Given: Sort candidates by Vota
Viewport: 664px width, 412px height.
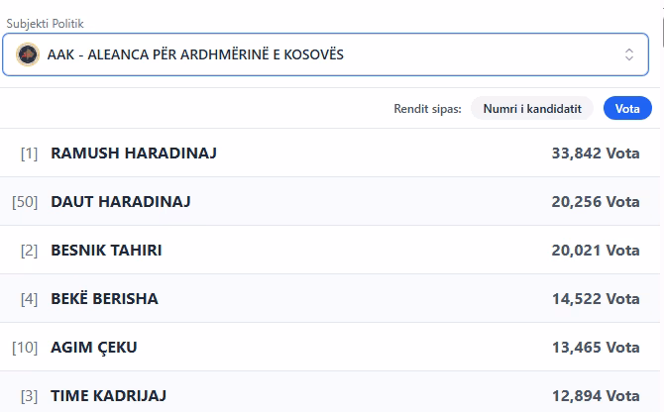Looking at the screenshot, I should point(627,108).
